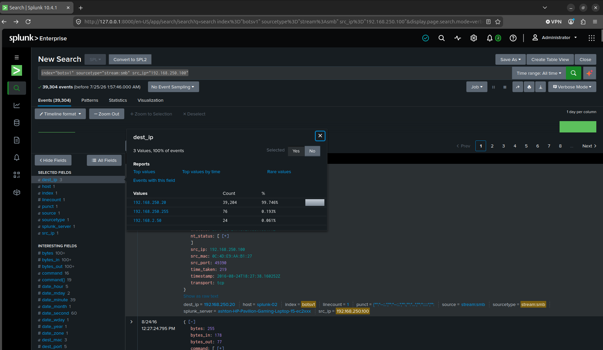Viewport: 603px width, 350px height.
Task: Expand the nt_status array
Action: (226, 236)
